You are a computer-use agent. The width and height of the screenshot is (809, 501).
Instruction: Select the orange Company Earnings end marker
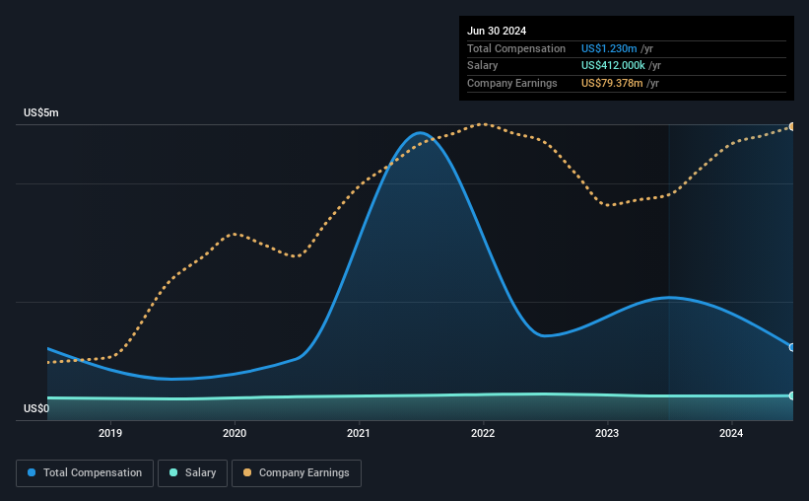click(x=792, y=126)
